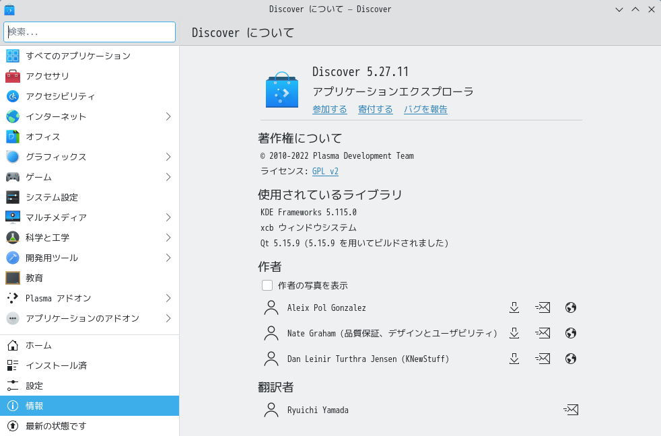
Task: Click the email icon for Nate Graham
Action: (x=543, y=333)
